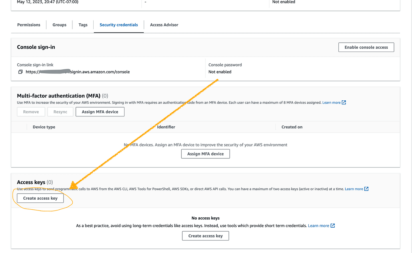Click the Identifier column header
Viewport: 412px width, 253px height.
tap(166, 127)
